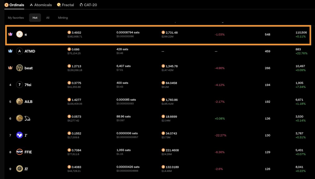Open the ATMD token name

click(30, 51)
